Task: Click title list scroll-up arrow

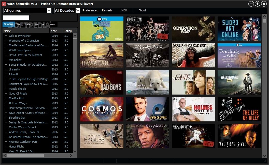Action: coord(75,35)
